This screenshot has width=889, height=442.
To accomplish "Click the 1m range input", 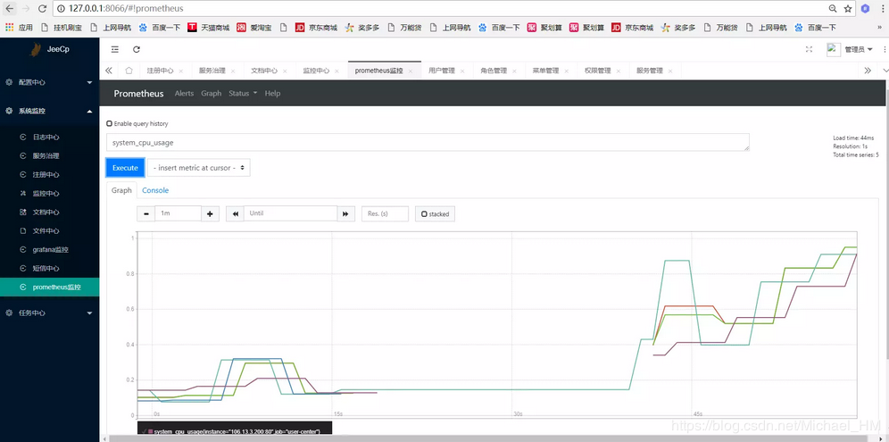I will point(178,214).
